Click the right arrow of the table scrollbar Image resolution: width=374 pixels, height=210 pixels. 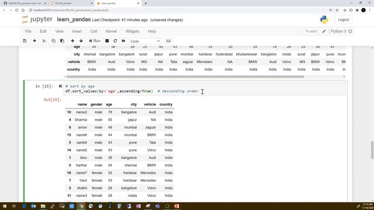(344, 76)
